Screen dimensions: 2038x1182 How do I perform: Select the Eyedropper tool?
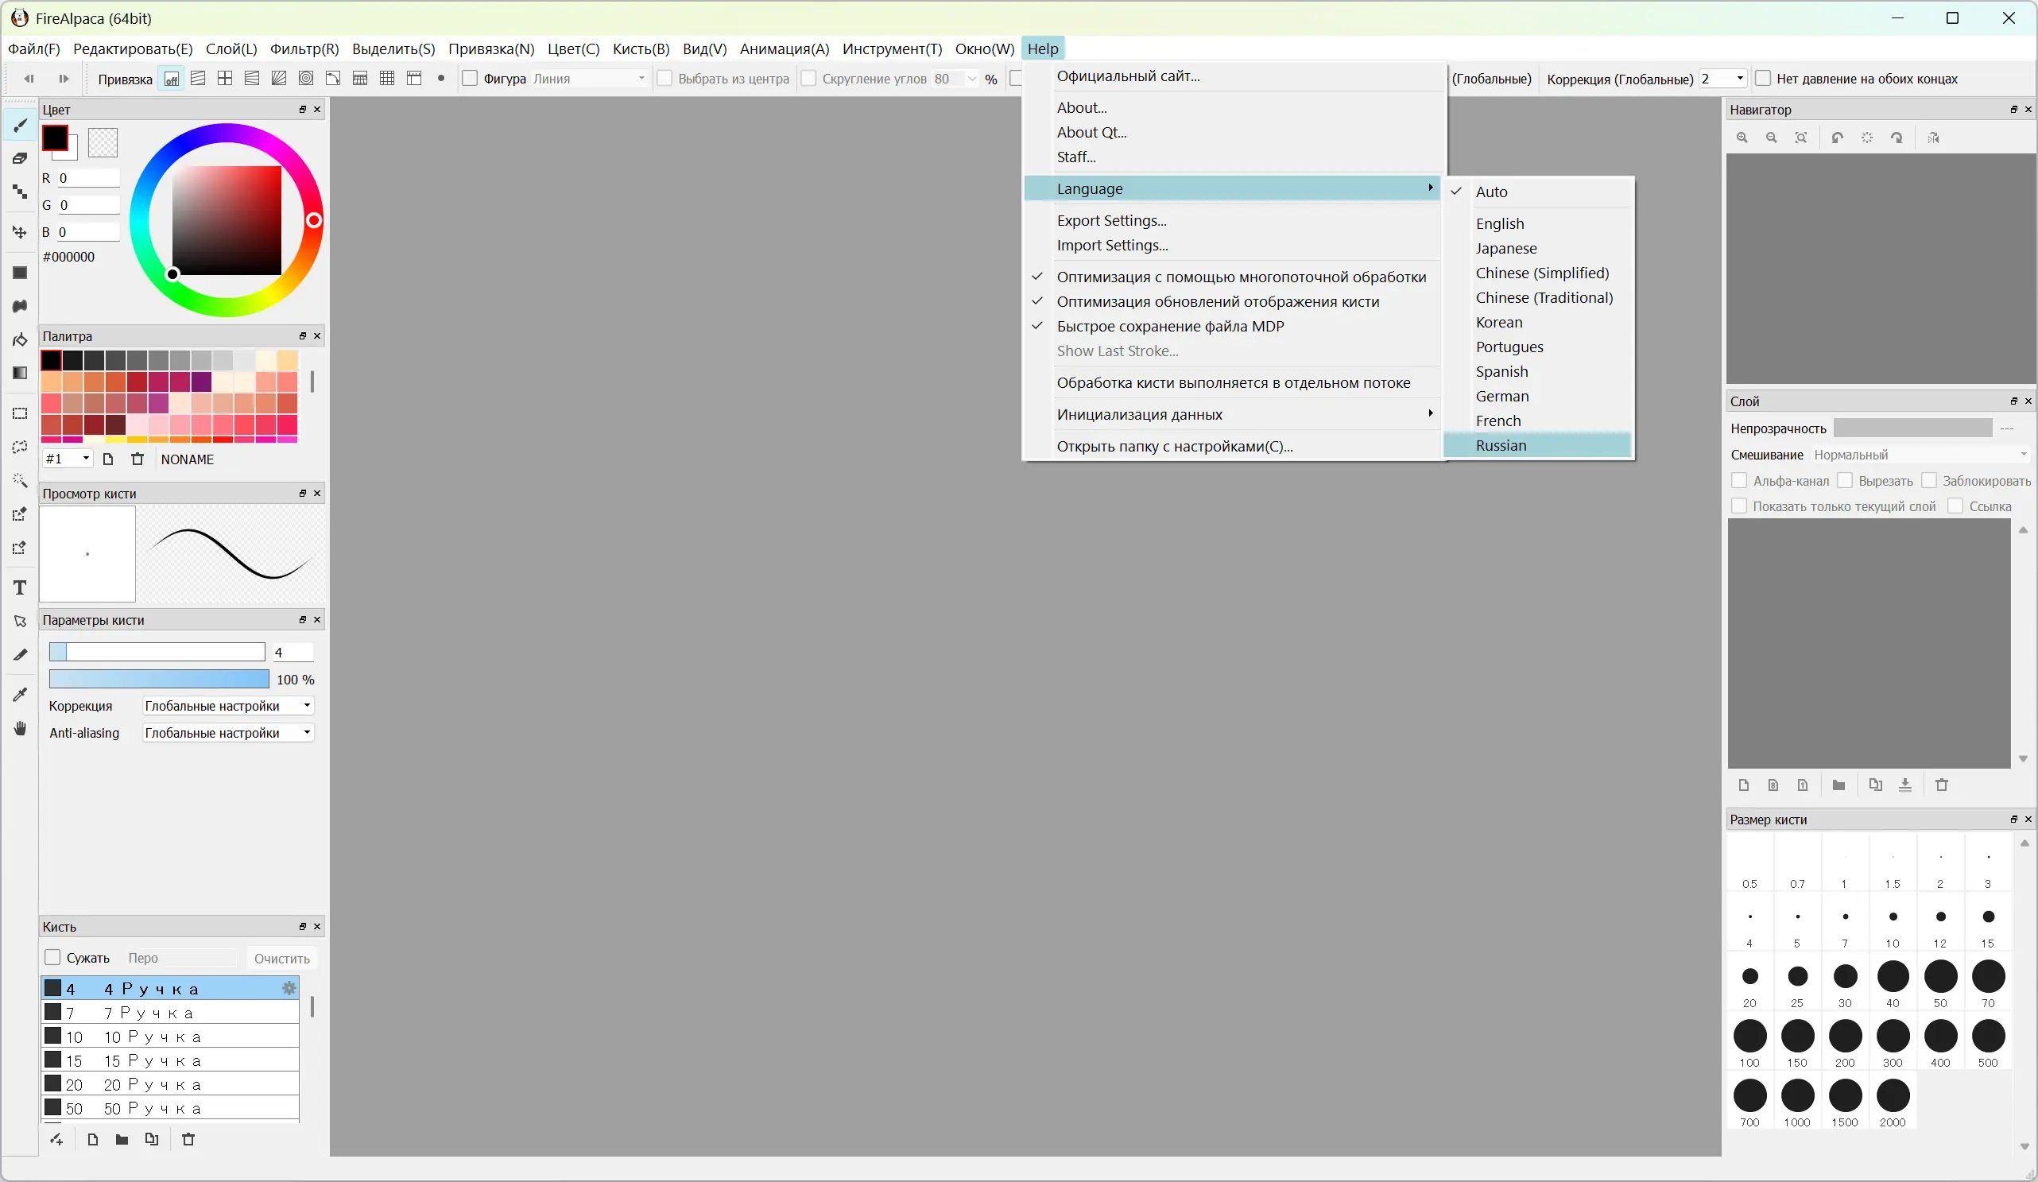pyautogui.click(x=20, y=695)
